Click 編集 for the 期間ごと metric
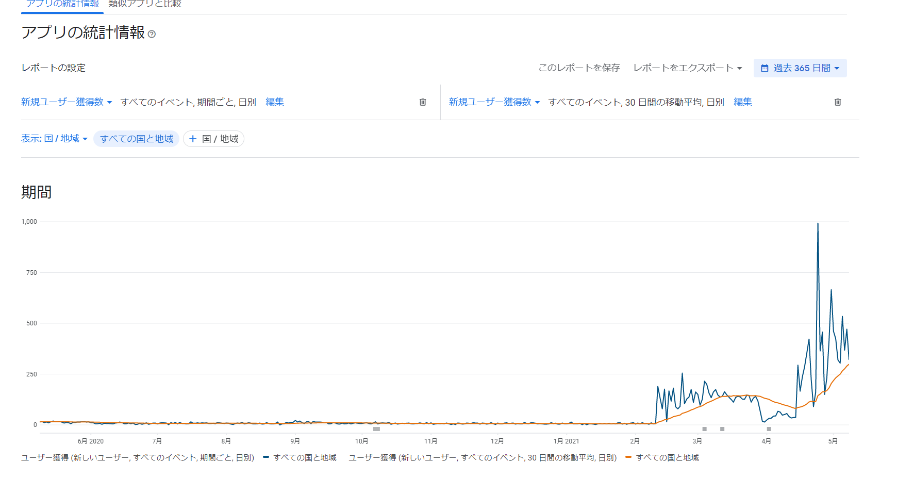The width and height of the screenshot is (897, 478). tap(275, 102)
